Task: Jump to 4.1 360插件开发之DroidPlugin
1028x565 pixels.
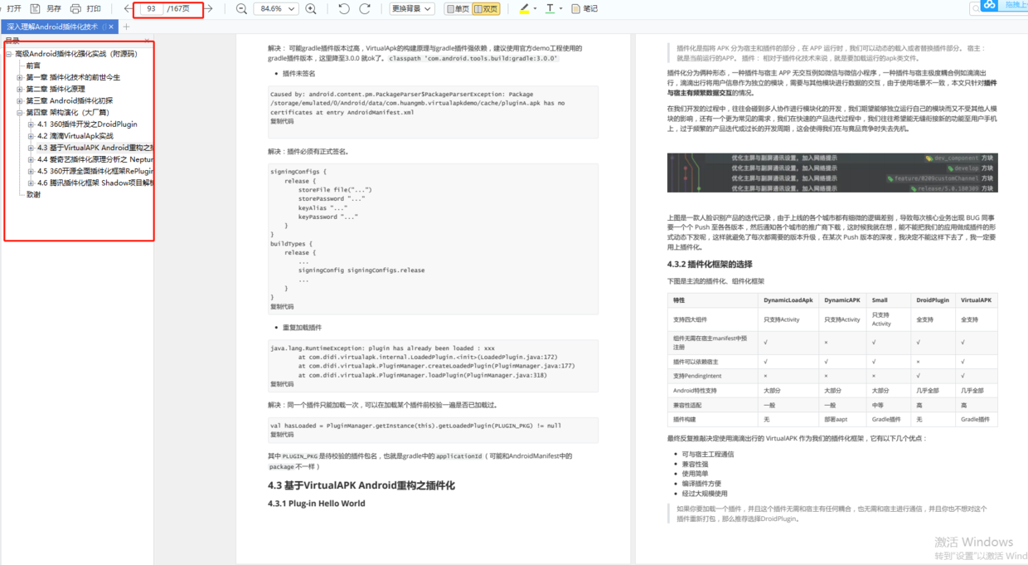Action: click(87, 124)
